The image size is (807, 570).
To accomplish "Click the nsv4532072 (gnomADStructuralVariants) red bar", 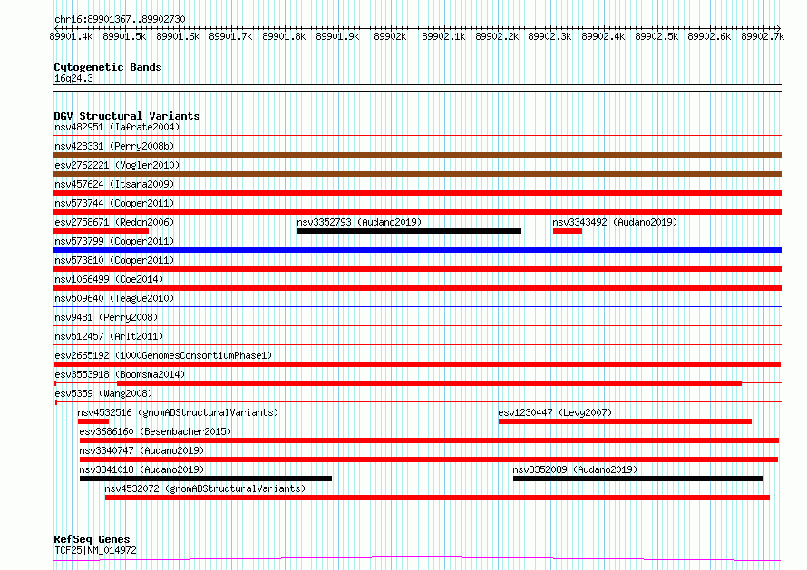I will tap(437, 498).
